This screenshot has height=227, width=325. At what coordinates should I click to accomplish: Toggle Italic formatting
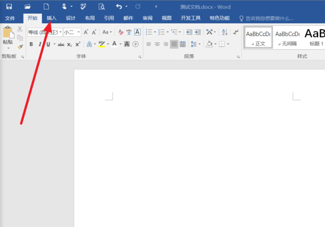click(40, 44)
